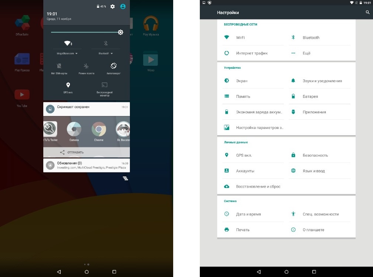
Task: Open OfficeSuite app on home screen
Action: [x=22, y=25]
